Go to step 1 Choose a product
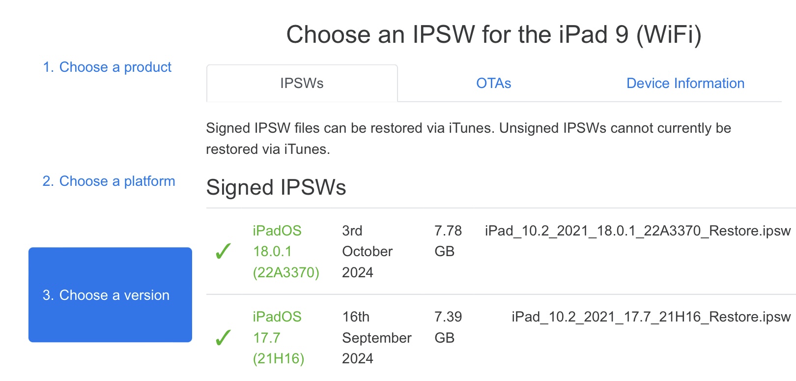Viewport: 796px width, 381px height. (x=107, y=67)
